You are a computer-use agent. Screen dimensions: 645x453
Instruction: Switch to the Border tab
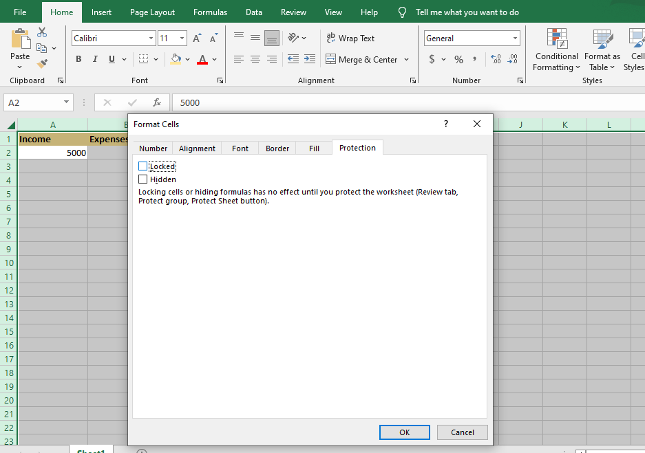(x=277, y=148)
